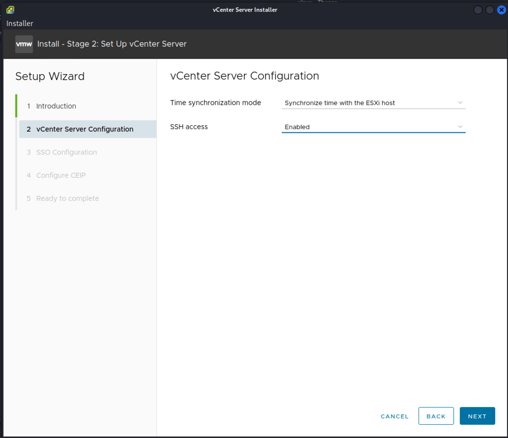This screenshot has height=438, width=508.
Task: Cancel the setup wizard
Action: [x=394, y=416]
